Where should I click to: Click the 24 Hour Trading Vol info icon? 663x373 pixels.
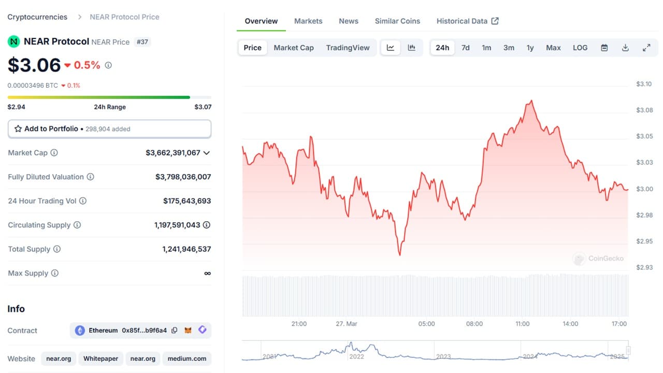(83, 201)
